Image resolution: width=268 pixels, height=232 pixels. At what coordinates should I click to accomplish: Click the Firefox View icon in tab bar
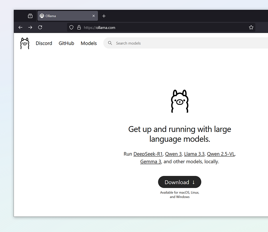pos(30,16)
